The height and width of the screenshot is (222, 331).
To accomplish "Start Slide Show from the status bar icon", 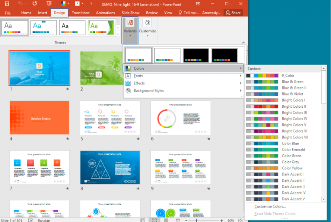I will [178, 220].
